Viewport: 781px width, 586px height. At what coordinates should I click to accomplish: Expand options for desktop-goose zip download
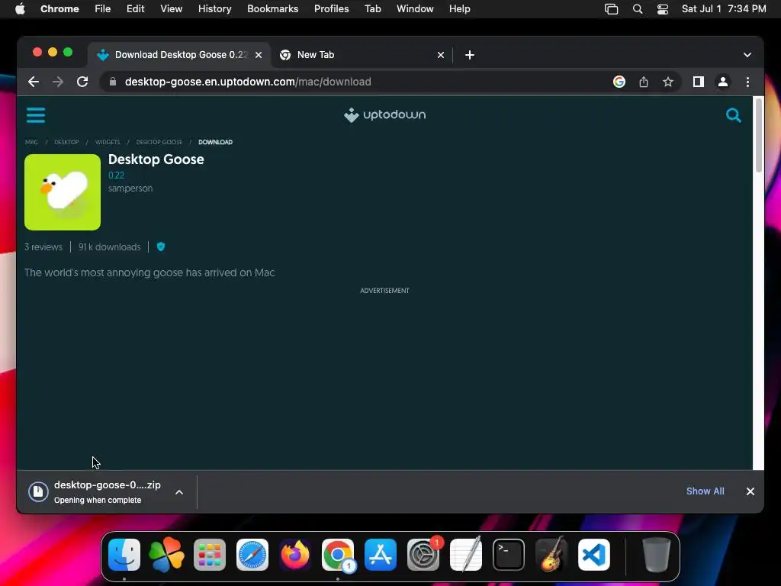coord(178,492)
